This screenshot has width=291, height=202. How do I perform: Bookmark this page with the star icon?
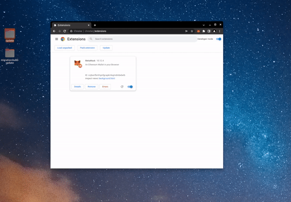pos(192,31)
